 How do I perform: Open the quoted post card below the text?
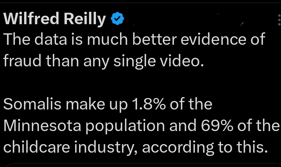(x=140, y=165)
